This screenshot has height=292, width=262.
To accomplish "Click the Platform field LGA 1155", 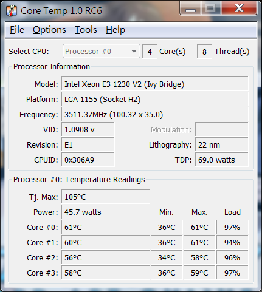I will [x=155, y=100].
